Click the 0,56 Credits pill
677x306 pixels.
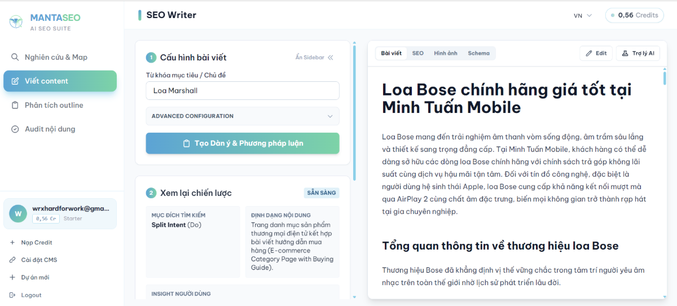[635, 16]
